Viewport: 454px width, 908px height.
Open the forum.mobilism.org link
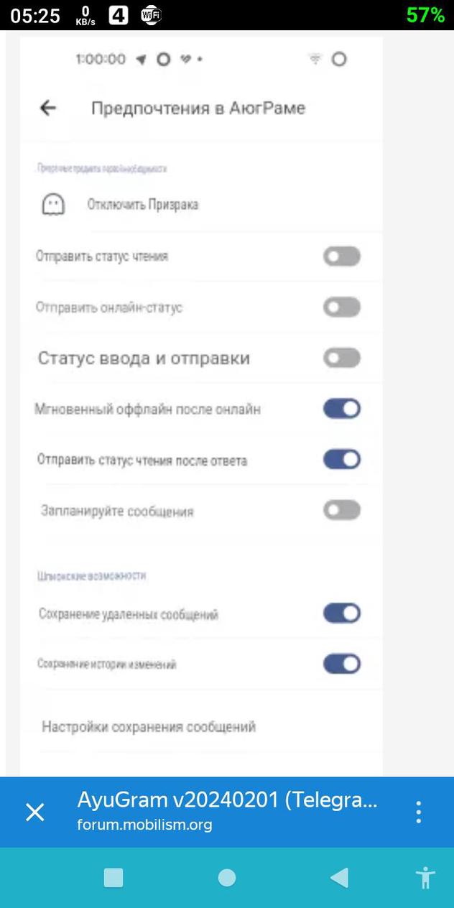(x=144, y=825)
